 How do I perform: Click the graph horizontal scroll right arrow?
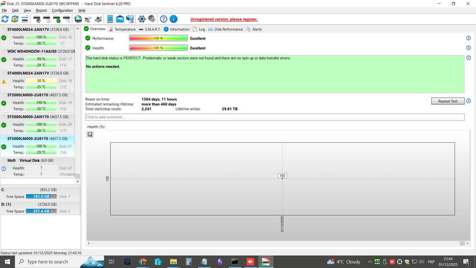(x=467, y=243)
